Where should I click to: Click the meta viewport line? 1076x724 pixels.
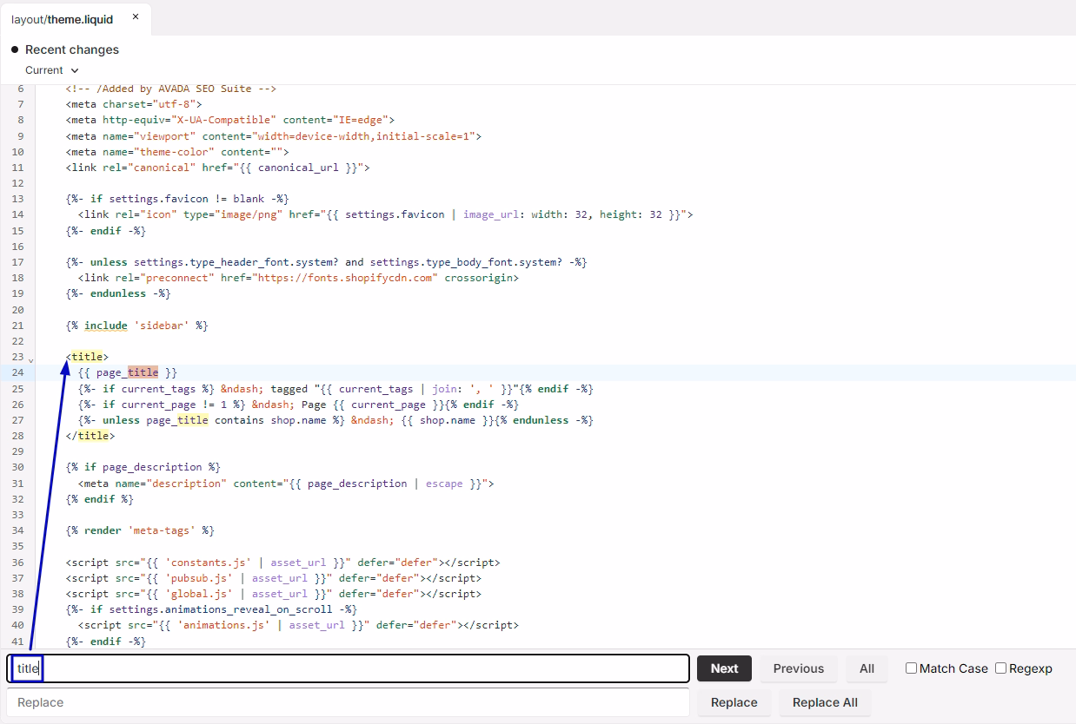[274, 136]
